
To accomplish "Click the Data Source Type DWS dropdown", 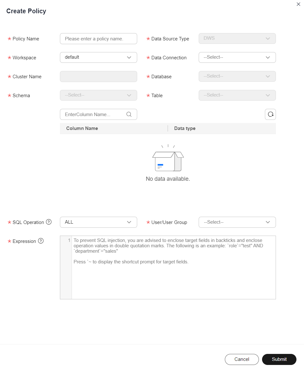I will pyautogui.click(x=237, y=38).
